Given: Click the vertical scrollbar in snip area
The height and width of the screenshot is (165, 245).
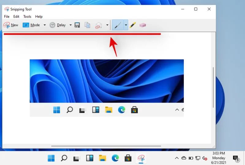Looking at the screenshot, I should pyautogui.click(x=213, y=87).
